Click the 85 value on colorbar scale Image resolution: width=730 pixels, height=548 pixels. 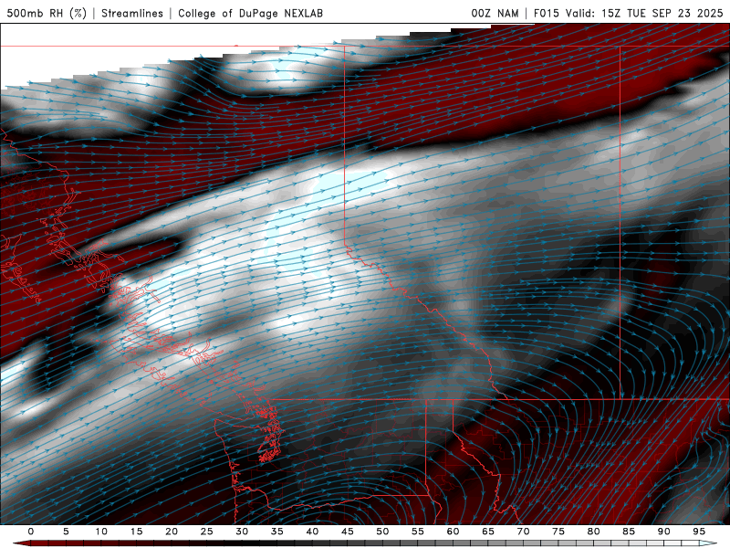pyautogui.click(x=629, y=532)
